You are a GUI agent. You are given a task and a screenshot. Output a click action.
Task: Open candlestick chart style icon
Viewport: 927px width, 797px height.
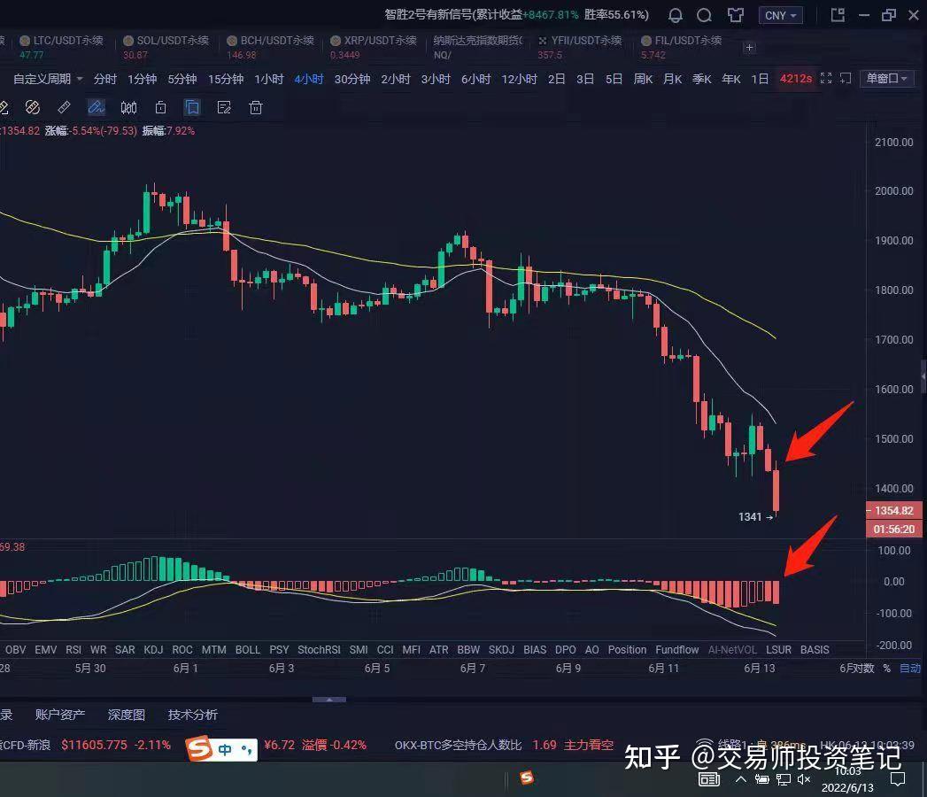(x=128, y=108)
